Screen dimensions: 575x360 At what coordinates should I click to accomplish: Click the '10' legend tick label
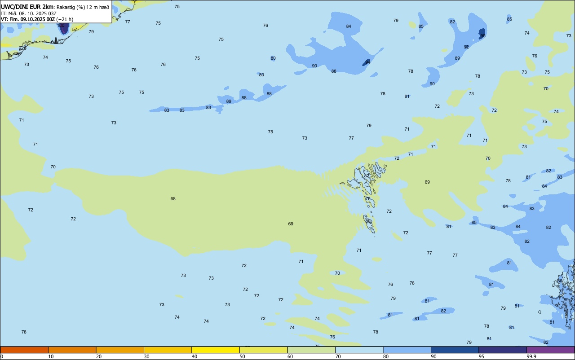(51, 356)
